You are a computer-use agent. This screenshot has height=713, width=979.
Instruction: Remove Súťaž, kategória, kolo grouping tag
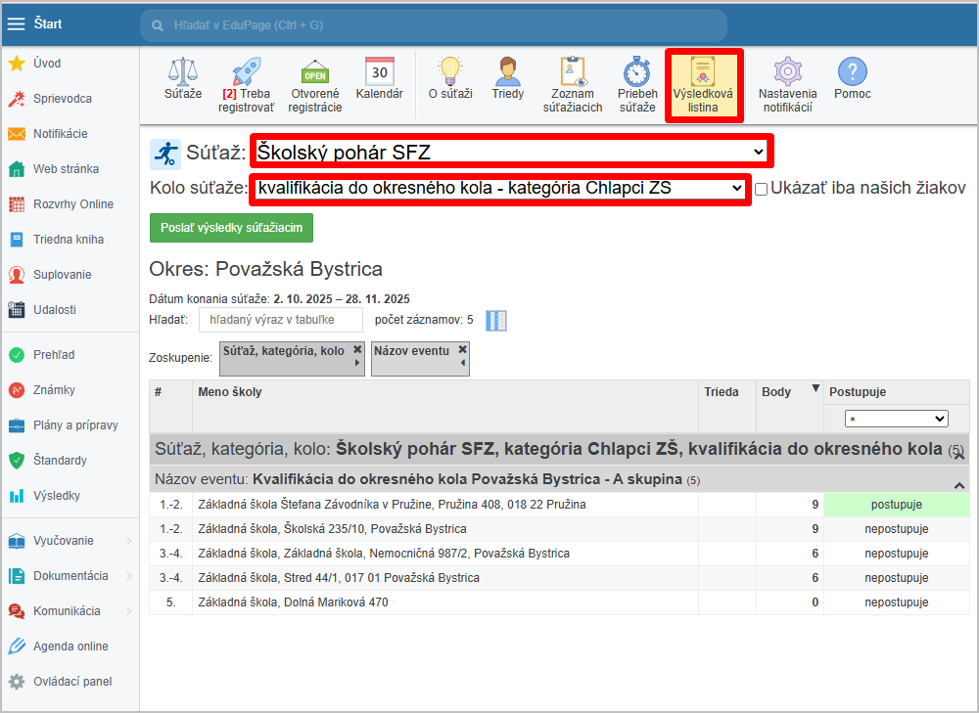pyautogui.click(x=357, y=349)
